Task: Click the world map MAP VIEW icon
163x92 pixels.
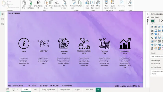Action: (x=43, y=43)
